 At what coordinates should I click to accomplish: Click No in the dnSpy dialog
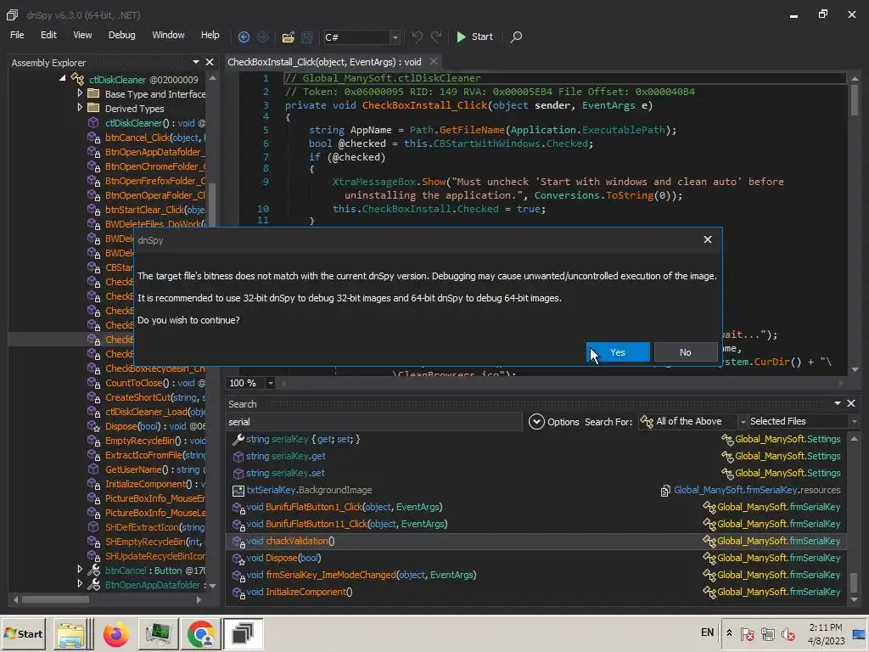pos(686,352)
